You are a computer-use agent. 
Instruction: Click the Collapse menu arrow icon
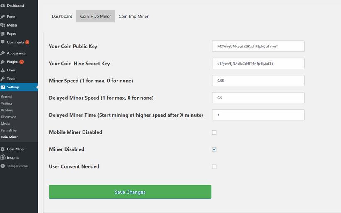(2, 166)
